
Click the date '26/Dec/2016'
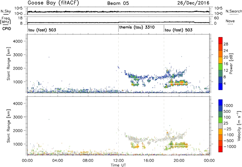(x=193, y=3)
